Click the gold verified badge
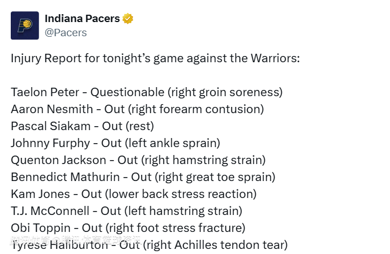The width and height of the screenshot is (390, 254). [128, 19]
